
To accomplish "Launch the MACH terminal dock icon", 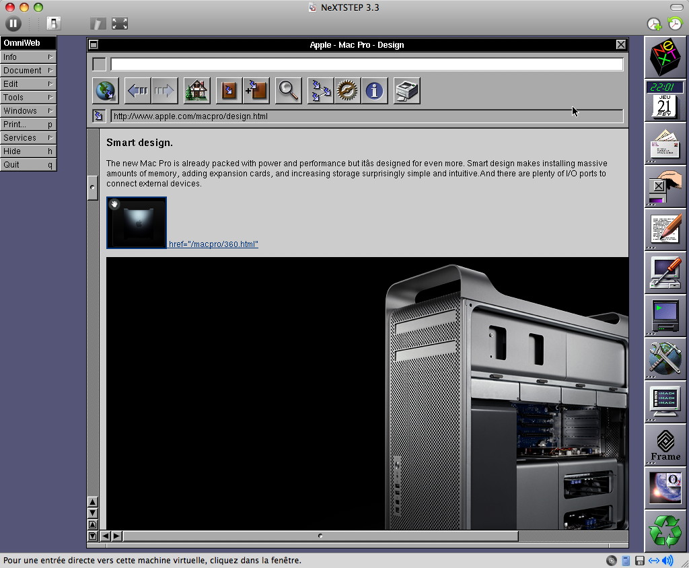I will 665,402.
